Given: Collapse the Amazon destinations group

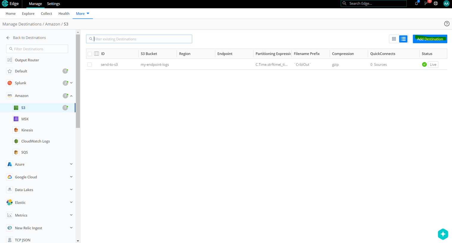Looking at the screenshot, I should point(71,96).
